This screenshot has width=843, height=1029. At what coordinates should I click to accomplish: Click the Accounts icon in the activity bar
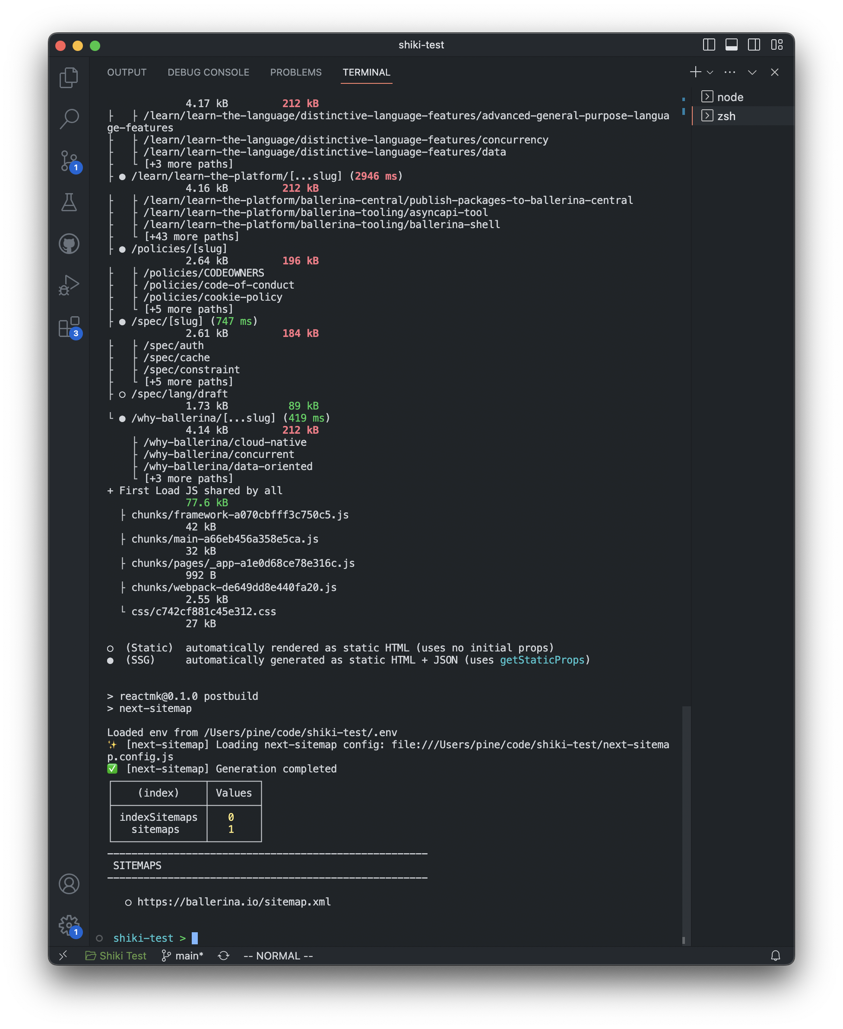point(70,884)
